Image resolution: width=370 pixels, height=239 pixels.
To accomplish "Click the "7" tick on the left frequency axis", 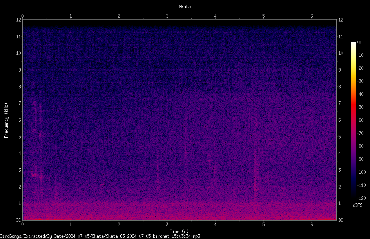I will (20, 103).
